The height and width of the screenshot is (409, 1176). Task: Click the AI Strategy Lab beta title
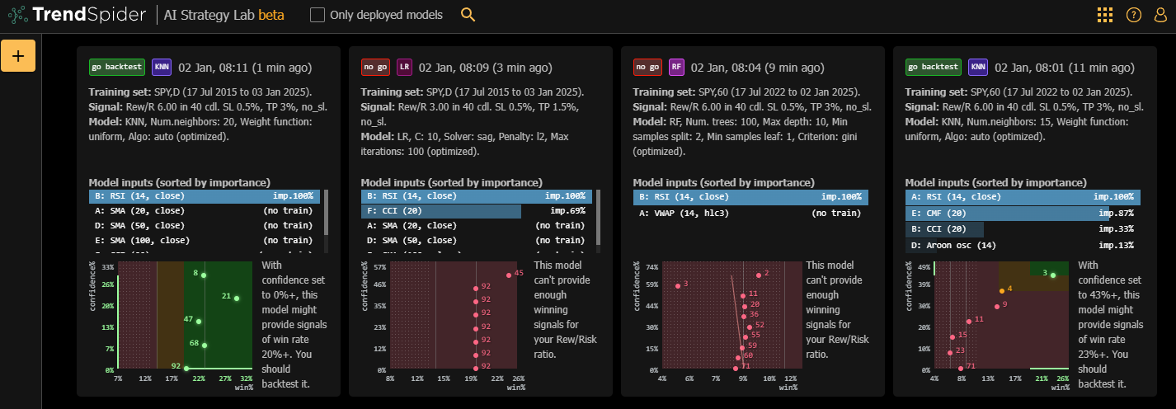tap(214, 15)
